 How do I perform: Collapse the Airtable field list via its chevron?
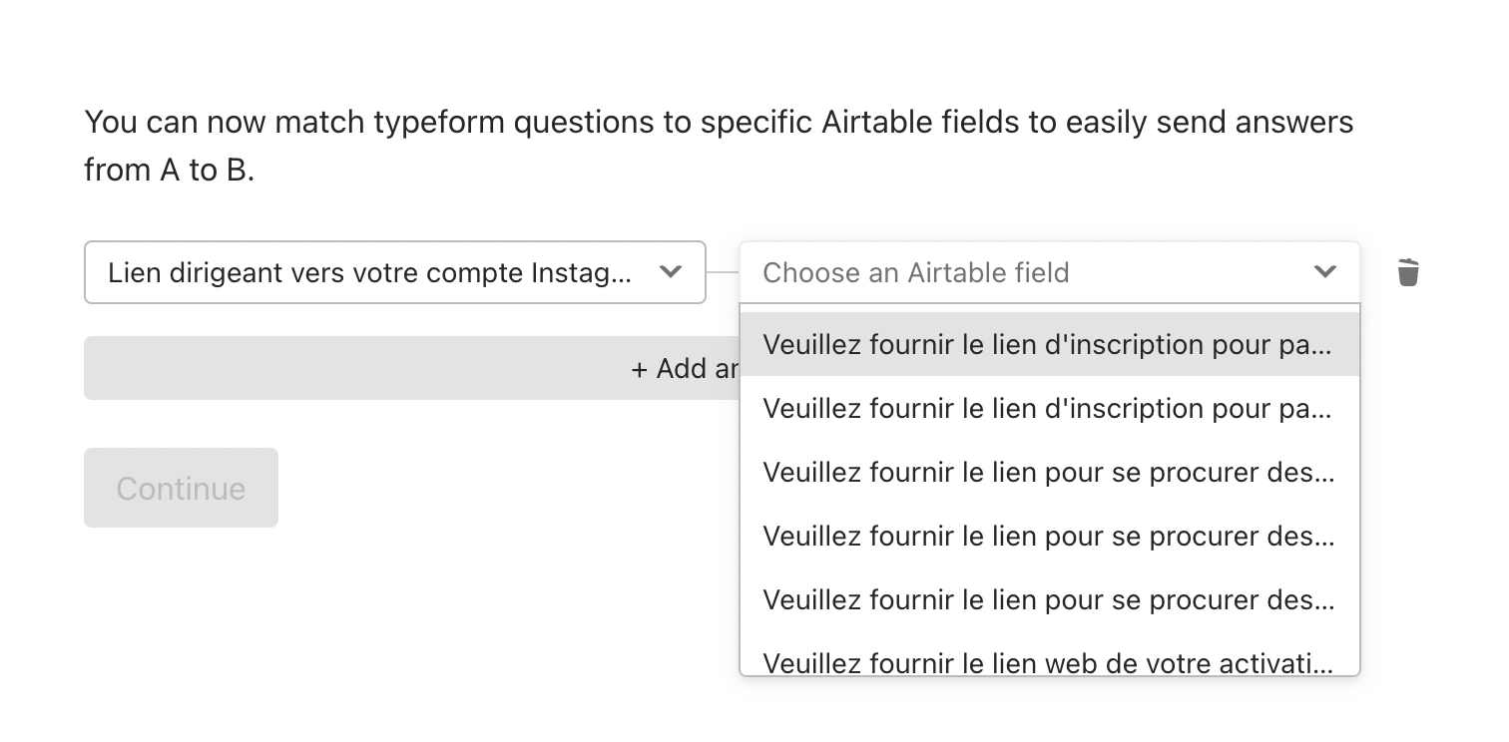coord(1324,272)
